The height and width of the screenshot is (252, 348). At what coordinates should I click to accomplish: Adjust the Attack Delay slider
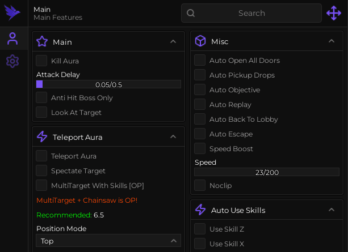point(108,84)
